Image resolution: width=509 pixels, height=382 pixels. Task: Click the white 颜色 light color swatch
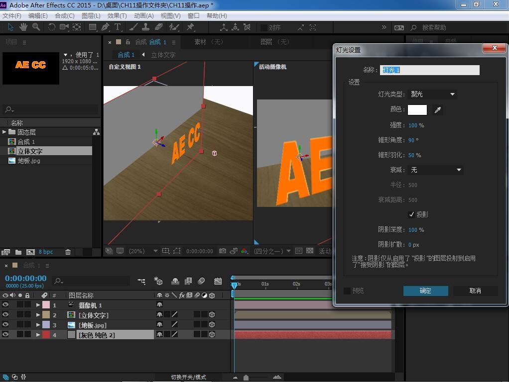pos(417,110)
